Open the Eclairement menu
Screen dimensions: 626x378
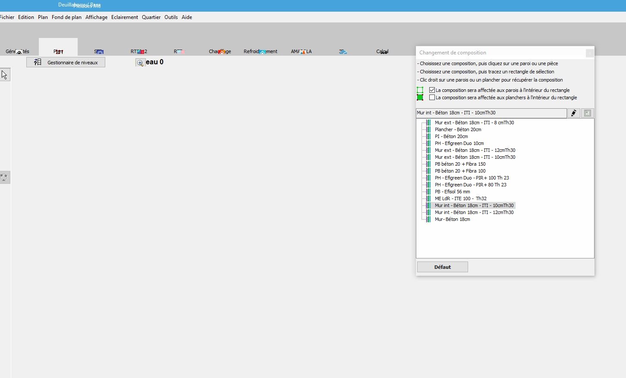click(x=124, y=17)
